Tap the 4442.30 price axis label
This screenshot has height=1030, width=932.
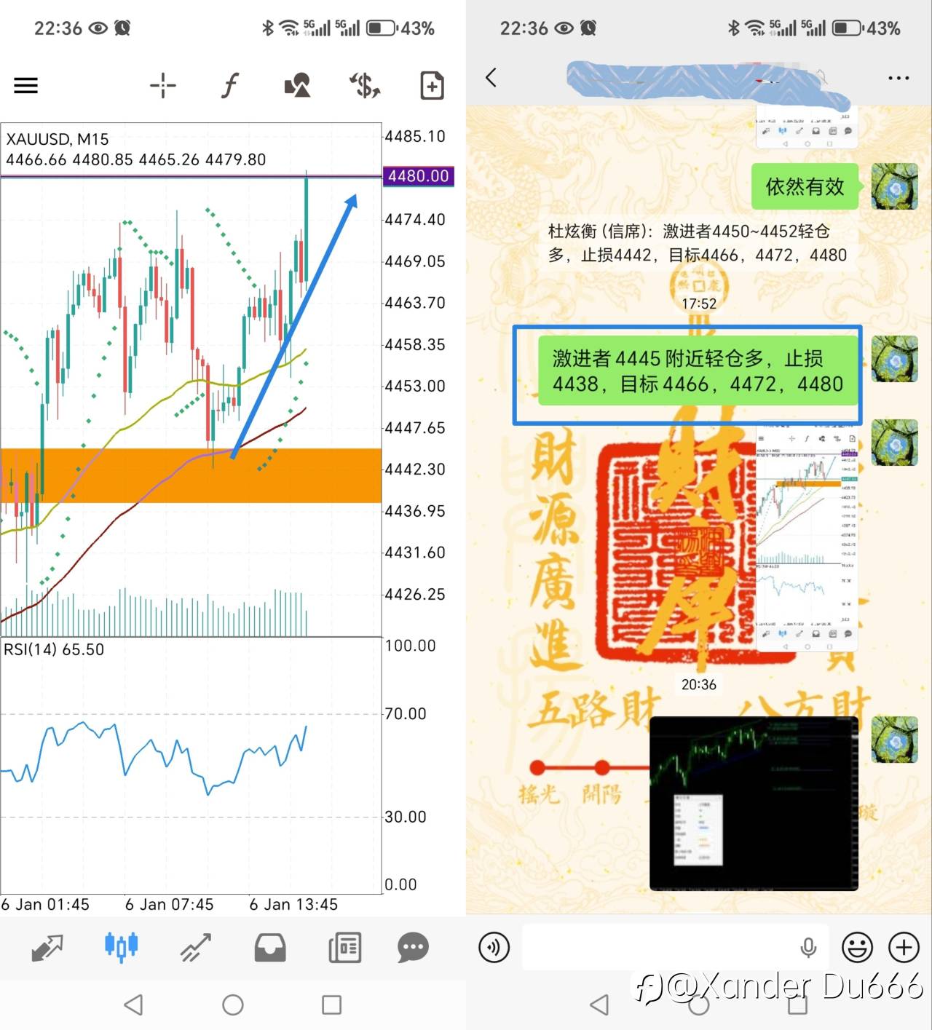point(415,470)
